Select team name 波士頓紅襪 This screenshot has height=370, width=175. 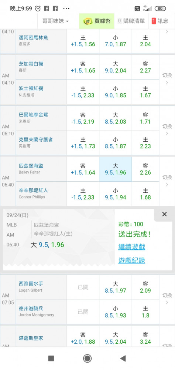[31, 88]
